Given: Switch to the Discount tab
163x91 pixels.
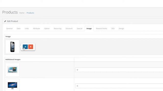Looking at the screenshot, I should [x=69, y=29].
